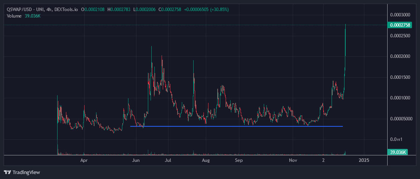
Task: Click the 0.0002500 price axis label
Action: (400, 36)
